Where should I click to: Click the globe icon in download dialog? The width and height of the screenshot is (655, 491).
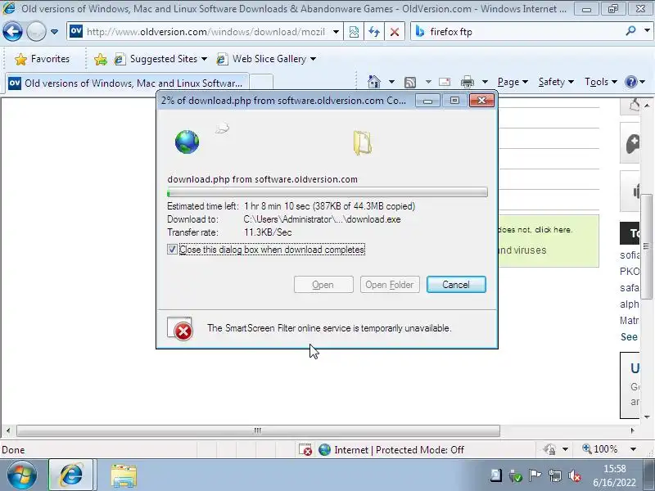click(x=187, y=142)
